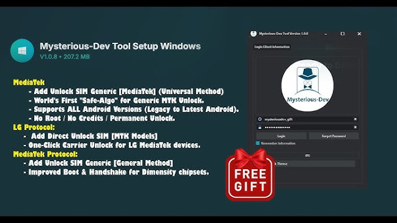Click the Mysterious-Dev round logo image

click(308, 85)
